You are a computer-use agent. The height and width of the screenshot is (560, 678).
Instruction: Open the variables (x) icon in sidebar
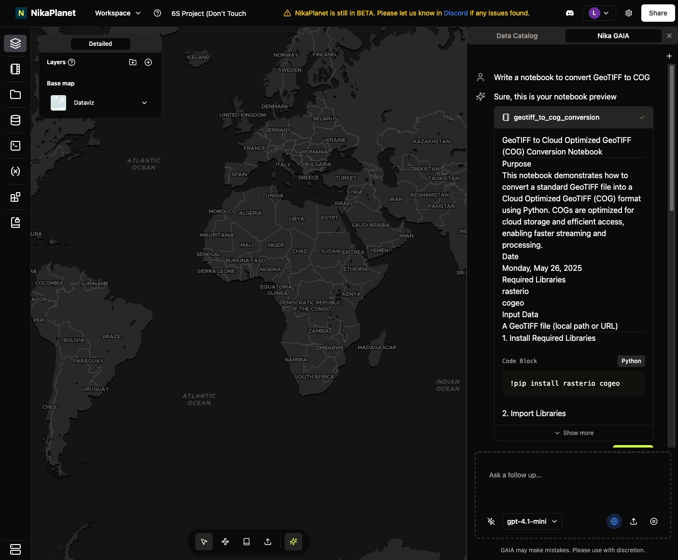tap(15, 171)
